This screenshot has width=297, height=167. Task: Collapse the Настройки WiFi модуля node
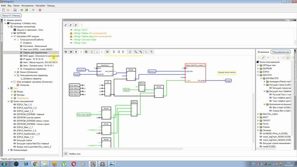click(x=12, y=36)
